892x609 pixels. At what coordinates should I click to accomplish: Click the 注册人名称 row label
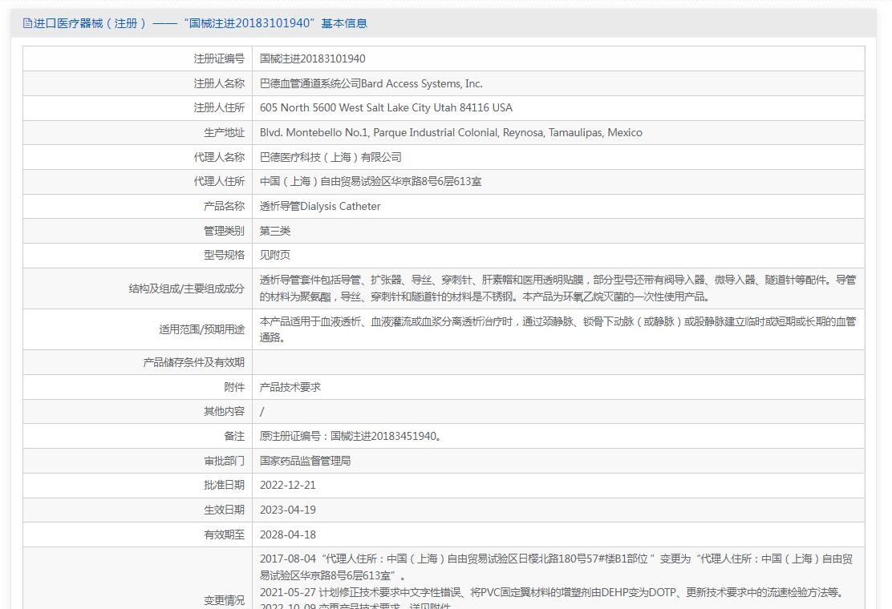(x=219, y=83)
